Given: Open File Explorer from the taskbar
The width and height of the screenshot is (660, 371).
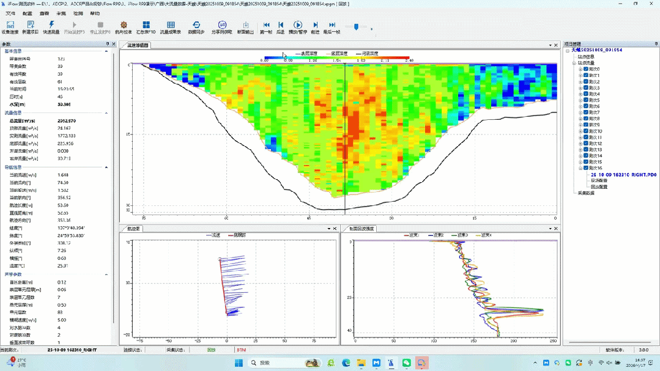Looking at the screenshot, I should click(x=361, y=362).
